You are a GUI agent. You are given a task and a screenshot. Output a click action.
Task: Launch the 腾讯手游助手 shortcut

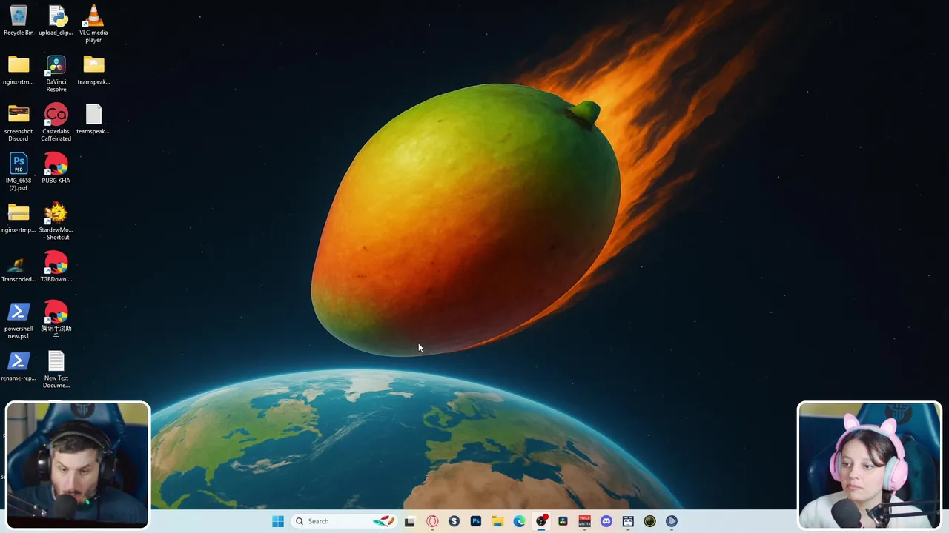click(x=56, y=320)
